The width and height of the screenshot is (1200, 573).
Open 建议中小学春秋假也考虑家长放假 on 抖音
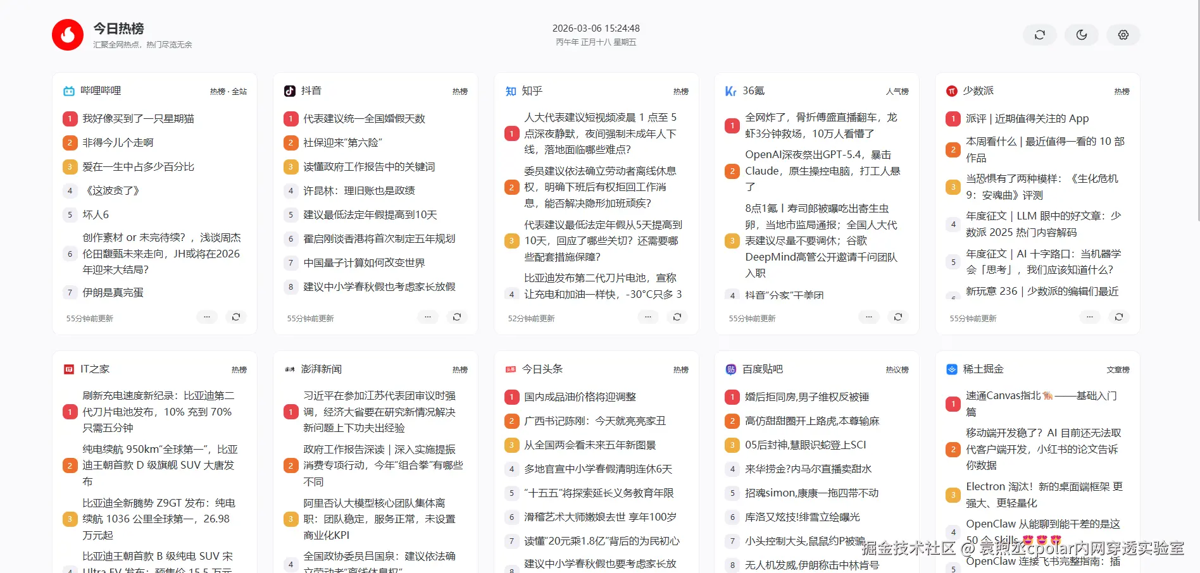click(x=379, y=287)
